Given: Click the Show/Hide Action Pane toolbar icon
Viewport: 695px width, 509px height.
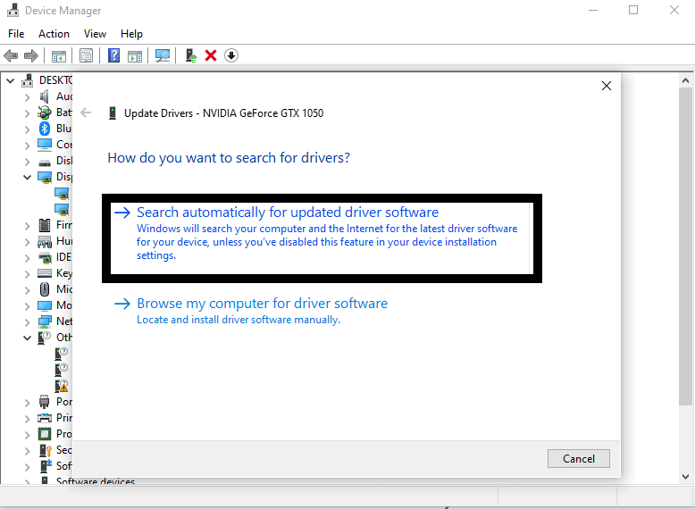Looking at the screenshot, I should pyautogui.click(x=135, y=56).
